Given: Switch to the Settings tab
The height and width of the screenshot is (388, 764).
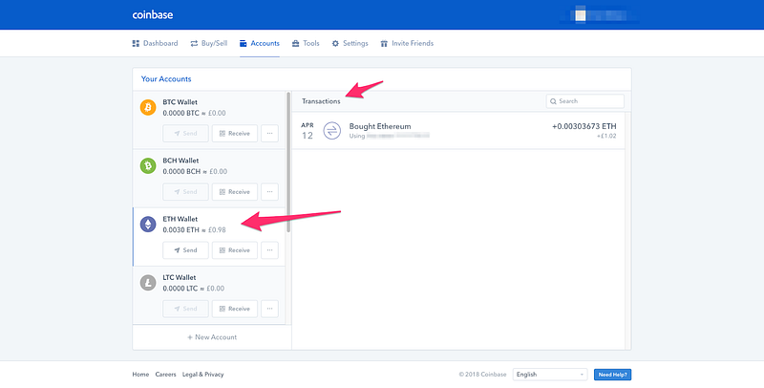Looking at the screenshot, I should click(x=350, y=43).
